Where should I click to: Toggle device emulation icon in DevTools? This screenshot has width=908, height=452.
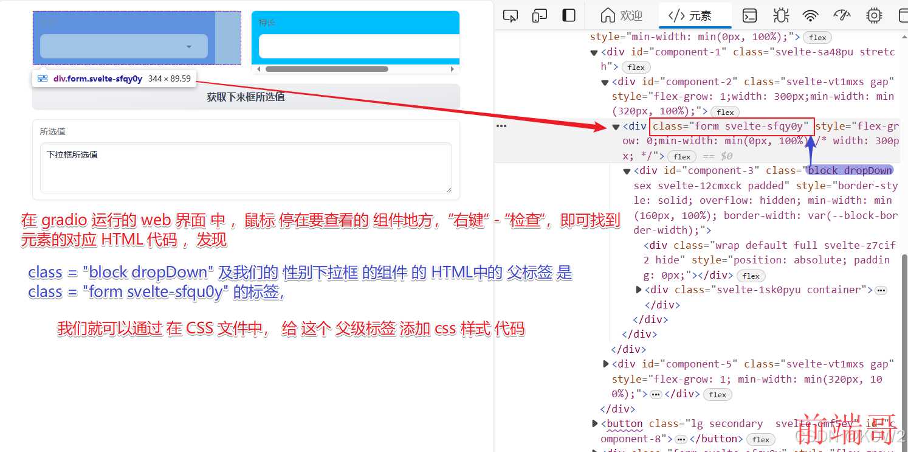coord(540,16)
